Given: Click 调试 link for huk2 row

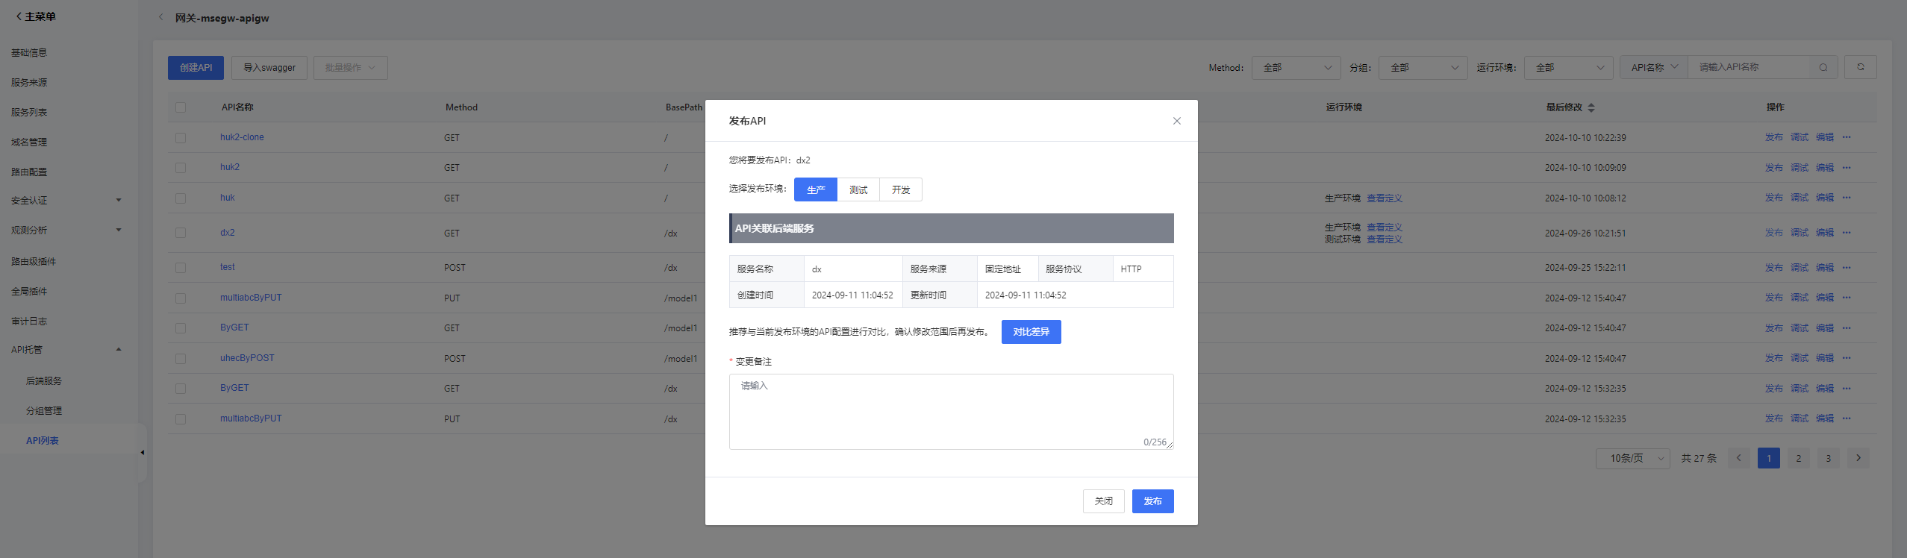Looking at the screenshot, I should [x=1800, y=168].
